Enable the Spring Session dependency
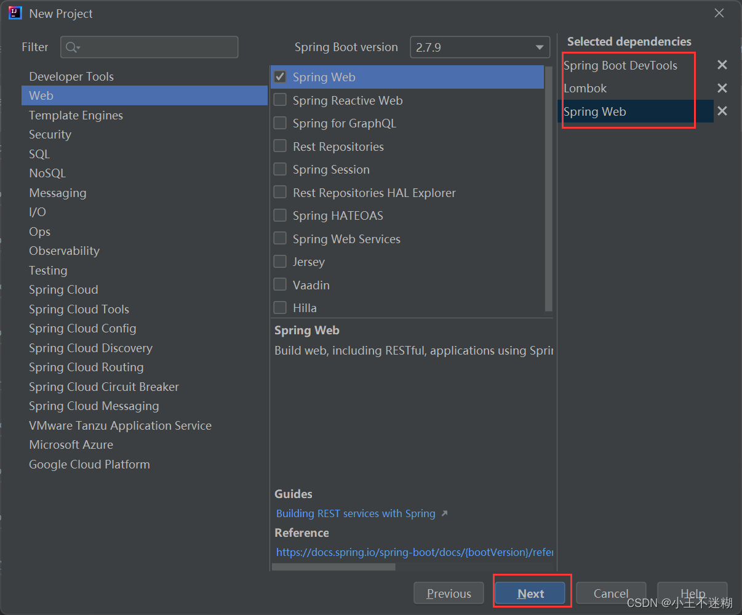Viewport: 742px width, 615px height. point(280,169)
